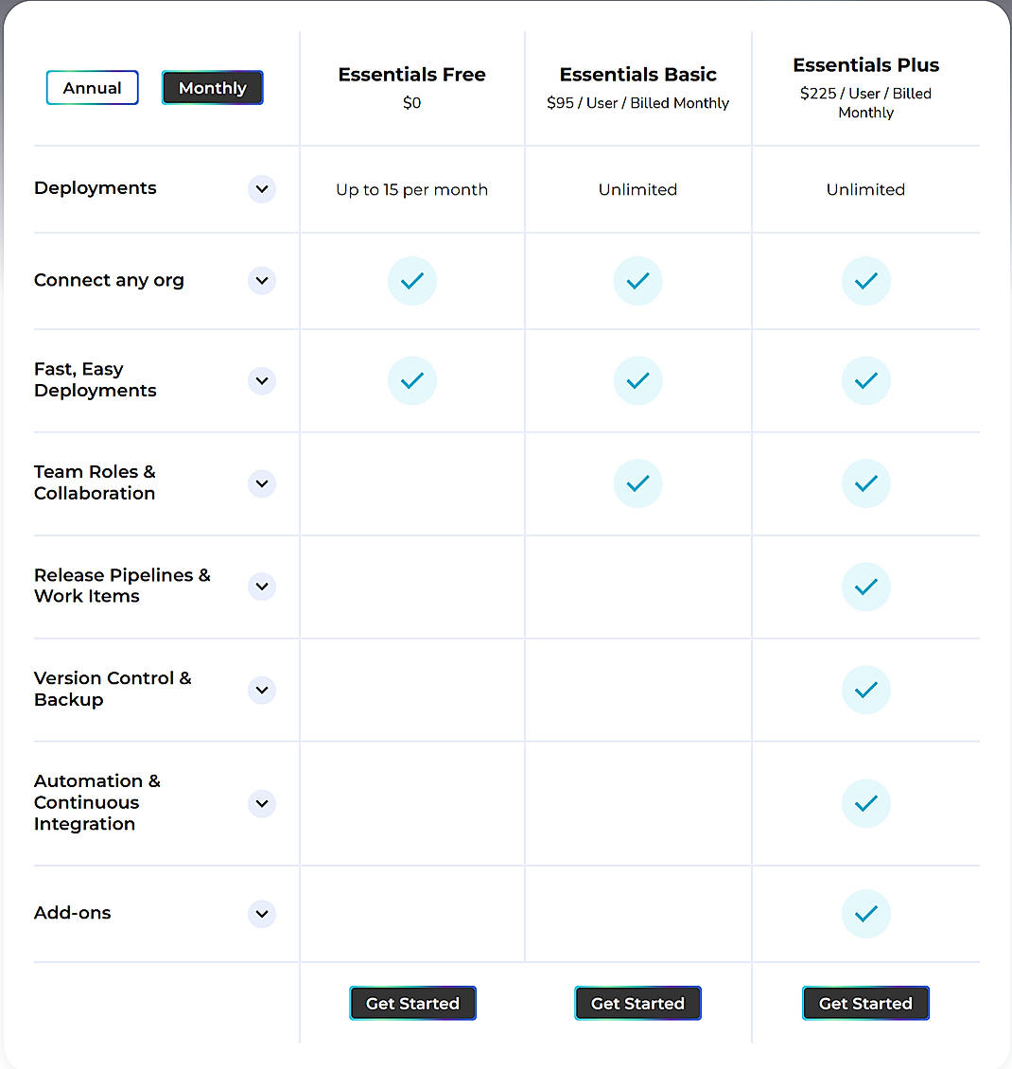
Task: Click the Unlimited cell under Essentials Basic
Action: coord(637,189)
